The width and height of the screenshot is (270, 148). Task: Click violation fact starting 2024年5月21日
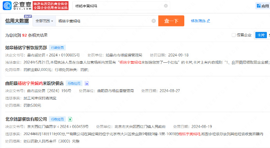click(x=146, y=62)
